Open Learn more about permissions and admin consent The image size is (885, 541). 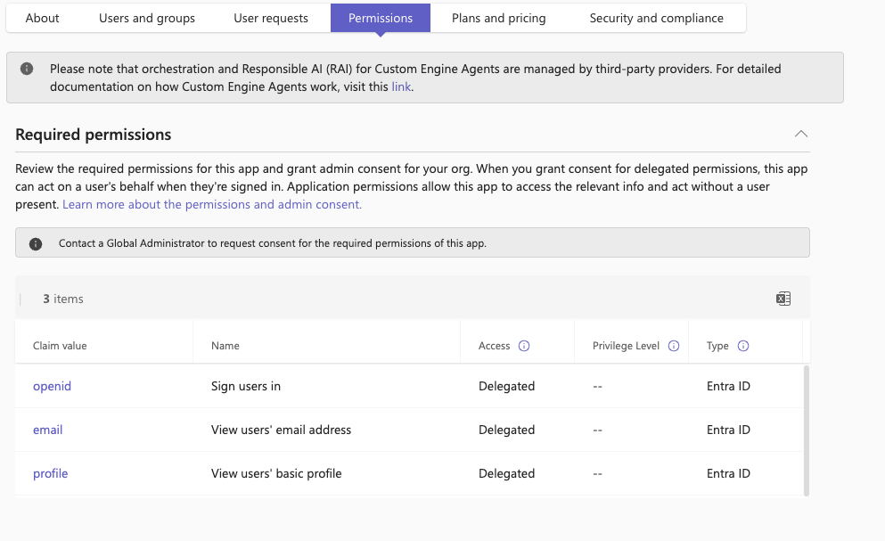(212, 204)
